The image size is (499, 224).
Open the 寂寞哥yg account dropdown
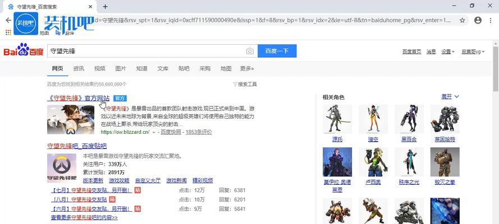coord(473,52)
